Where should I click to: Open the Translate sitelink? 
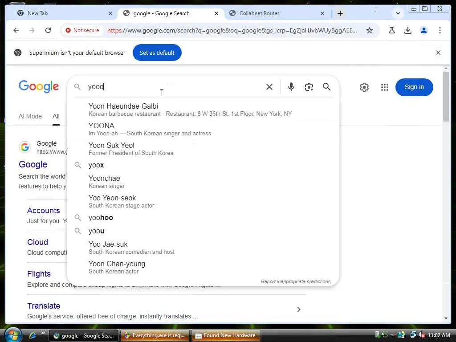point(44,306)
